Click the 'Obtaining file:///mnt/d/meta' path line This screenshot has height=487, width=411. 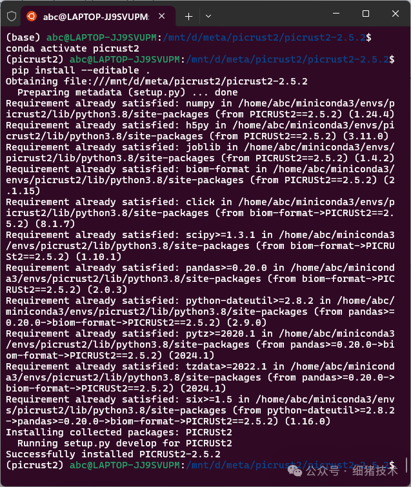[x=156, y=81]
